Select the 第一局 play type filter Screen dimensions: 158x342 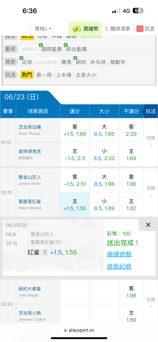[x=44, y=75]
